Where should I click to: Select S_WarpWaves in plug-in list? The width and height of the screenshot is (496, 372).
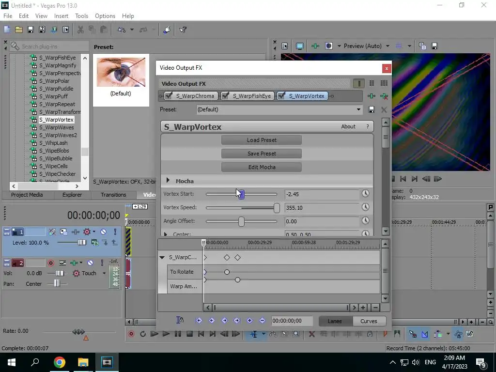pos(56,127)
